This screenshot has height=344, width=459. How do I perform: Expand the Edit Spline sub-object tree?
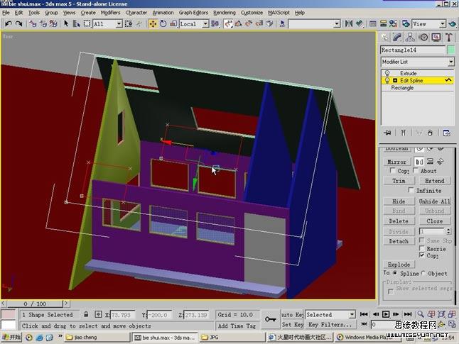pyautogui.click(x=395, y=80)
